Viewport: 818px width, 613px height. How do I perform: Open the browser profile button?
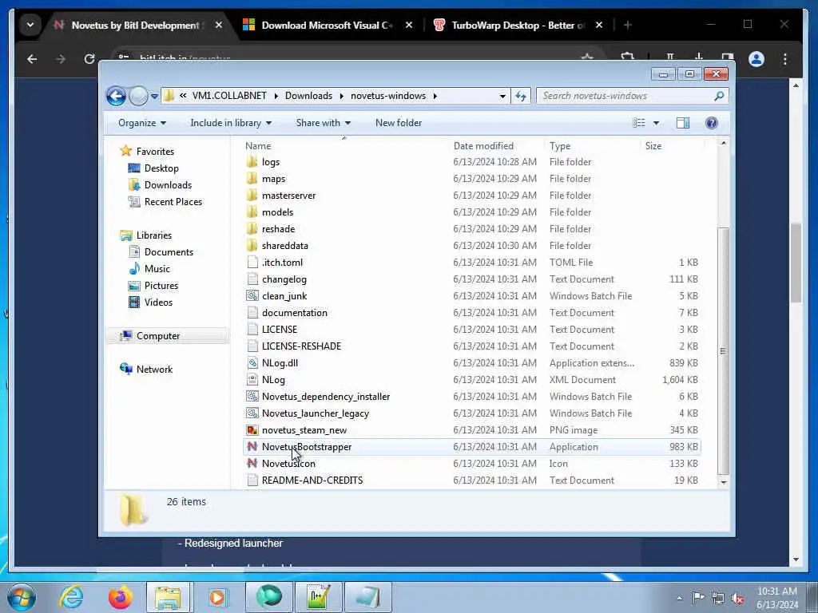pos(756,59)
